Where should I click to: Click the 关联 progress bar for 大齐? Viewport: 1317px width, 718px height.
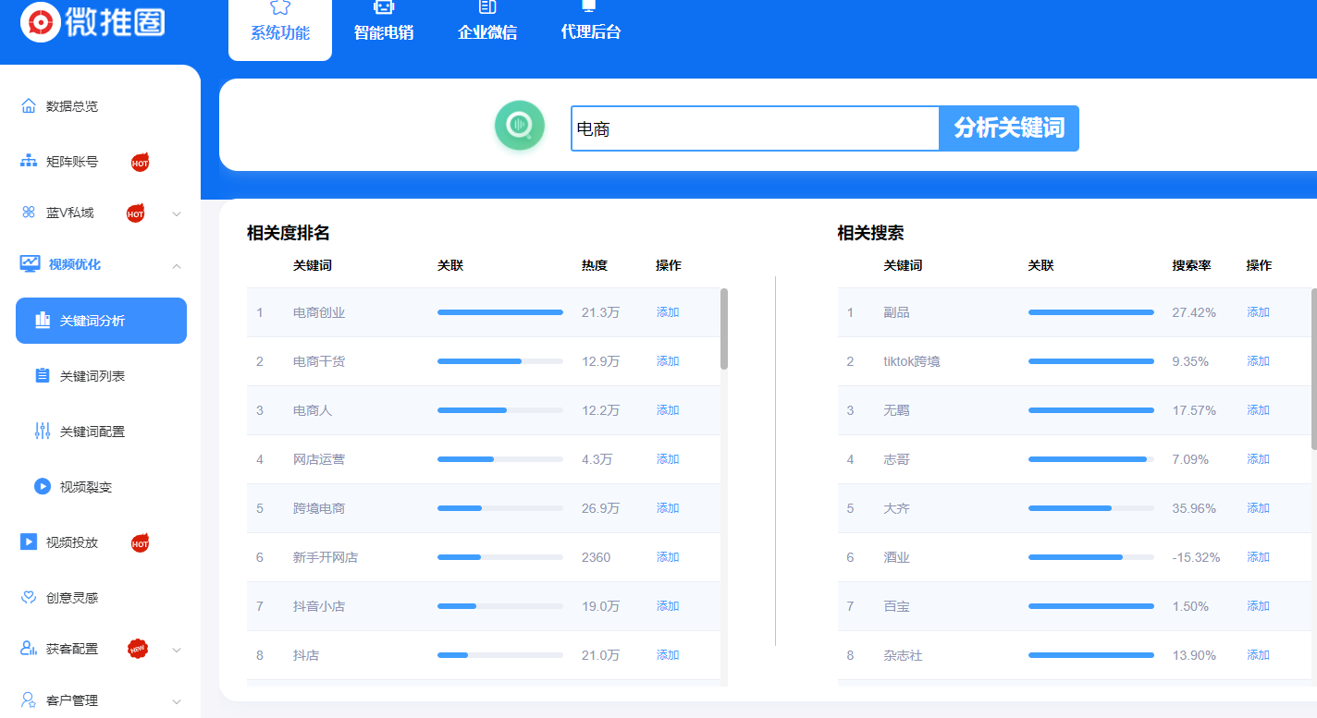tap(1091, 508)
